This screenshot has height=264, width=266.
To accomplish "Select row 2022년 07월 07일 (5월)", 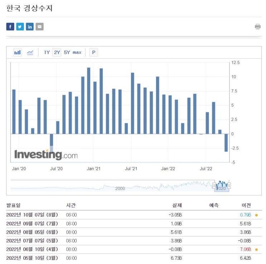I will (134, 241).
